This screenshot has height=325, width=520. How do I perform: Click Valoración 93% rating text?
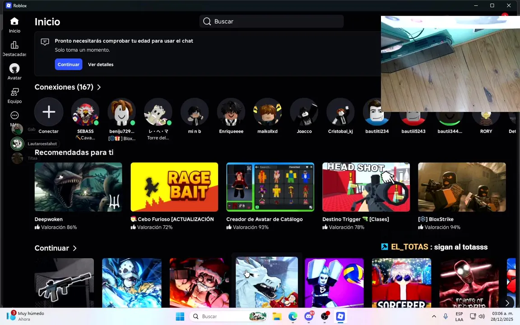click(x=251, y=227)
